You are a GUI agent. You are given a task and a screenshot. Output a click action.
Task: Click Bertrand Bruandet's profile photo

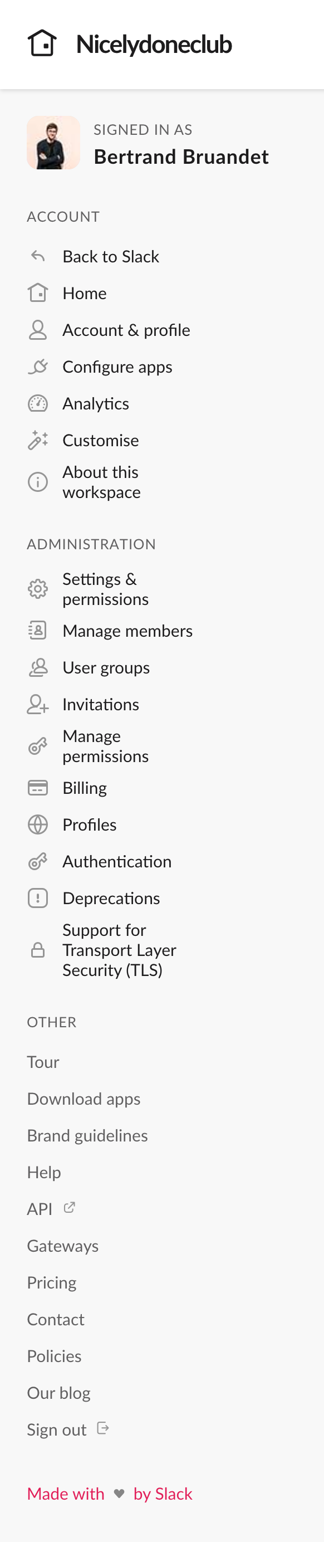(x=53, y=143)
